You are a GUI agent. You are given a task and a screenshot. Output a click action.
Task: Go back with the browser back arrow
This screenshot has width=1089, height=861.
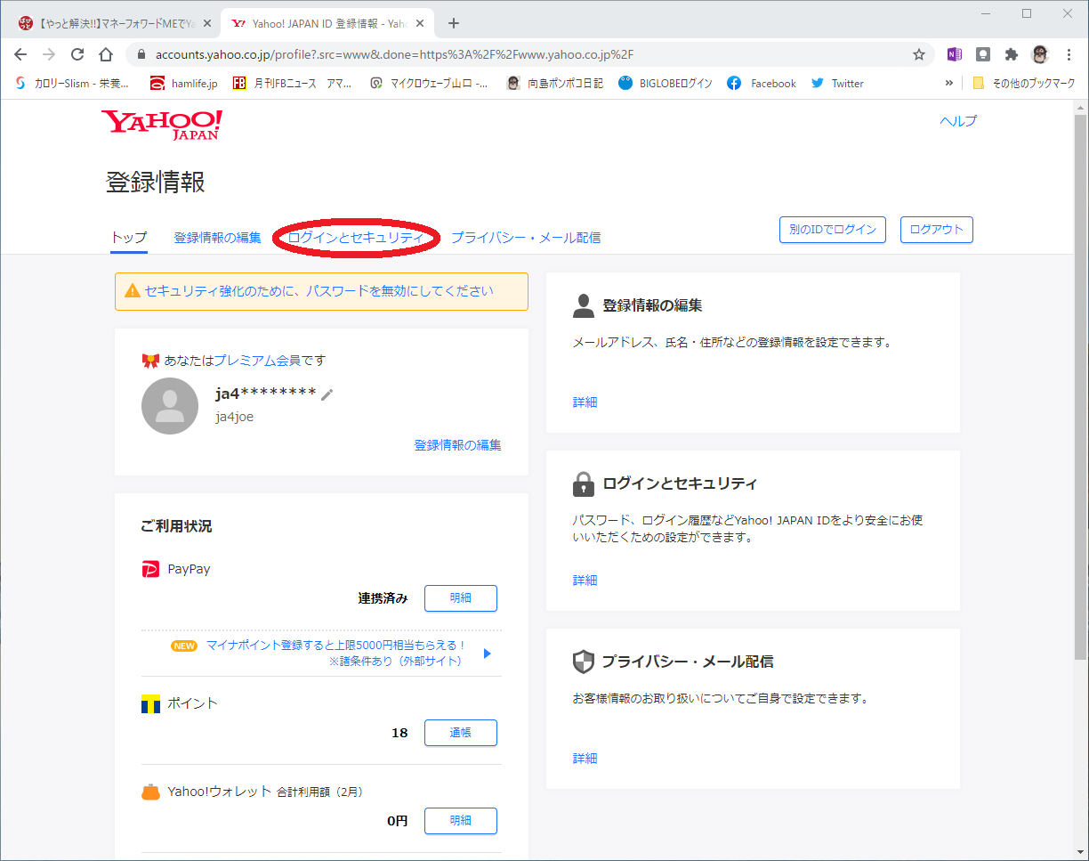pos(20,54)
